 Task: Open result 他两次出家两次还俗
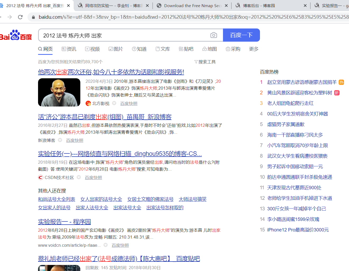pyautogui.click(x=111, y=72)
